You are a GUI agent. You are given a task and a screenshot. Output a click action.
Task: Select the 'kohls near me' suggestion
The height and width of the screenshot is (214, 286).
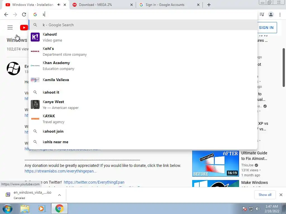tap(143, 142)
